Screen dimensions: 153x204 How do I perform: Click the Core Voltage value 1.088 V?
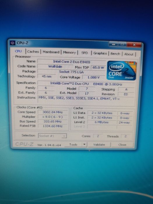coord(94,78)
